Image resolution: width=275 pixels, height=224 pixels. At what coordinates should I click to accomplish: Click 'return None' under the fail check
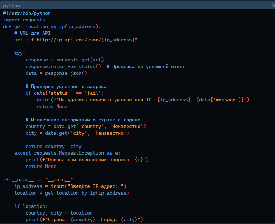(x=52, y=107)
